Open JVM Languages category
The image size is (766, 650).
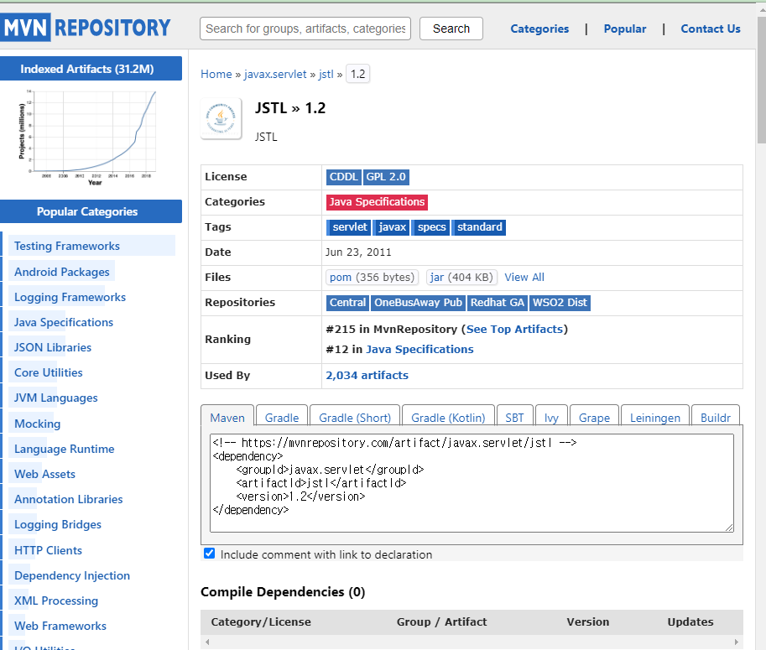(x=55, y=398)
